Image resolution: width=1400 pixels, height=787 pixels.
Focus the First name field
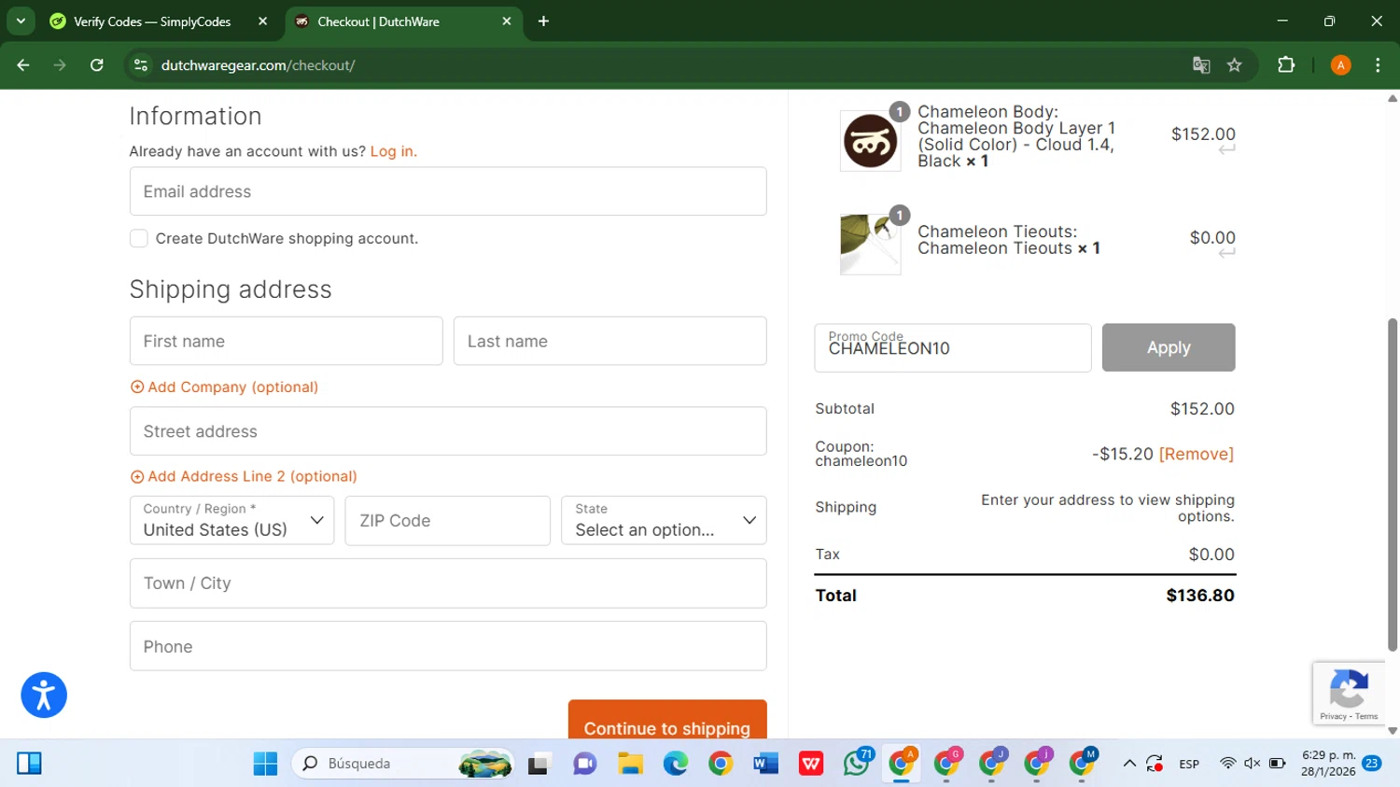286,341
